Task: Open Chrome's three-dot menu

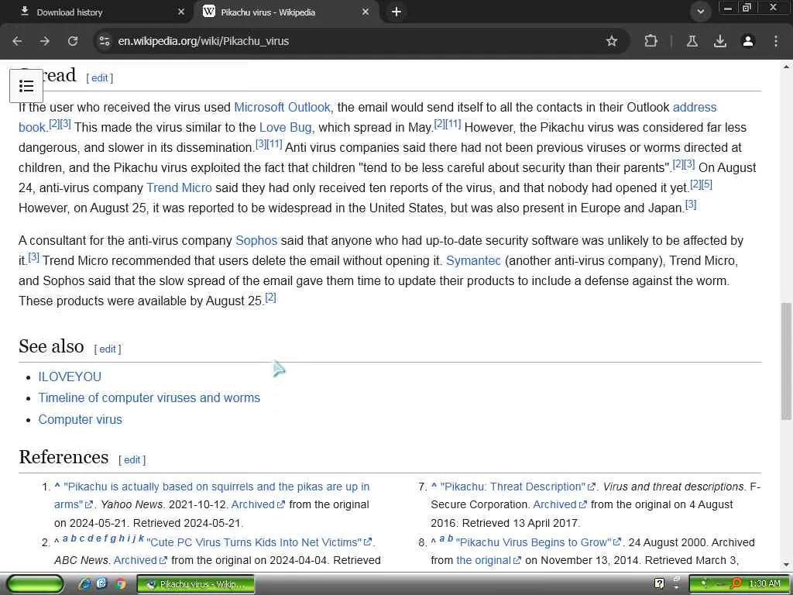Action: (x=776, y=42)
